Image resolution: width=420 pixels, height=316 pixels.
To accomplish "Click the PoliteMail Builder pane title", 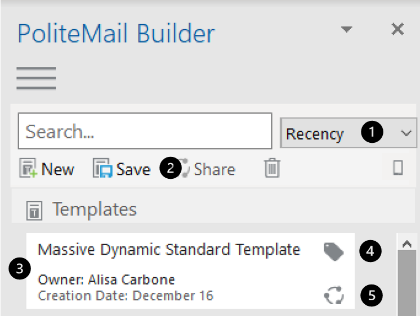I will [116, 33].
